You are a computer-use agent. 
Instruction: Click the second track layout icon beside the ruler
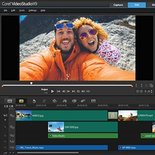pyautogui.click(x=11, y=106)
